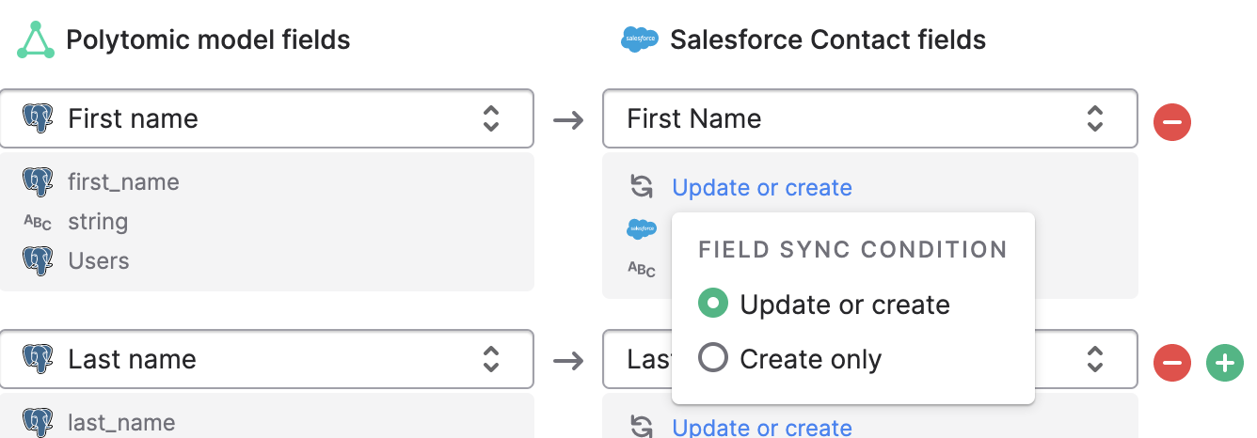Click the Salesforce cloud logo in header
The height and width of the screenshot is (438, 1257).
click(x=640, y=39)
